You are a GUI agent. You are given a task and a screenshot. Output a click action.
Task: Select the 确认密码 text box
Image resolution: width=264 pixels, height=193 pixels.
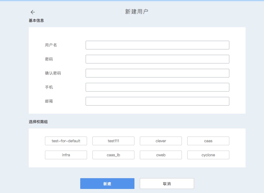(x=157, y=73)
